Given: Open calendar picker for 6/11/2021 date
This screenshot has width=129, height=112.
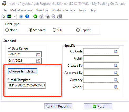Looking at the screenshot, I should 38,61.
